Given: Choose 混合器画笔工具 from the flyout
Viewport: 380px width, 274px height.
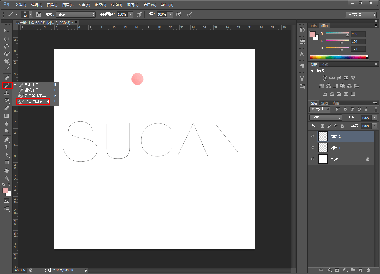Looking at the screenshot, I should pyautogui.click(x=37, y=101).
